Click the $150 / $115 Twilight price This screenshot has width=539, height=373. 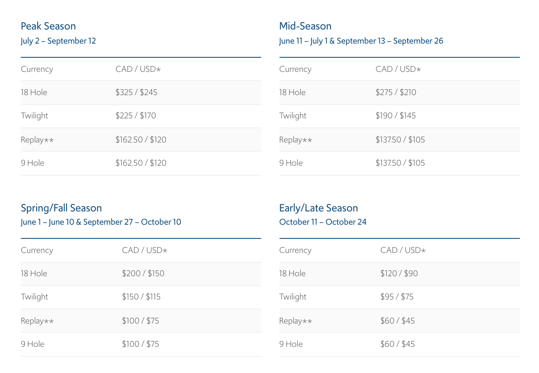point(141,297)
